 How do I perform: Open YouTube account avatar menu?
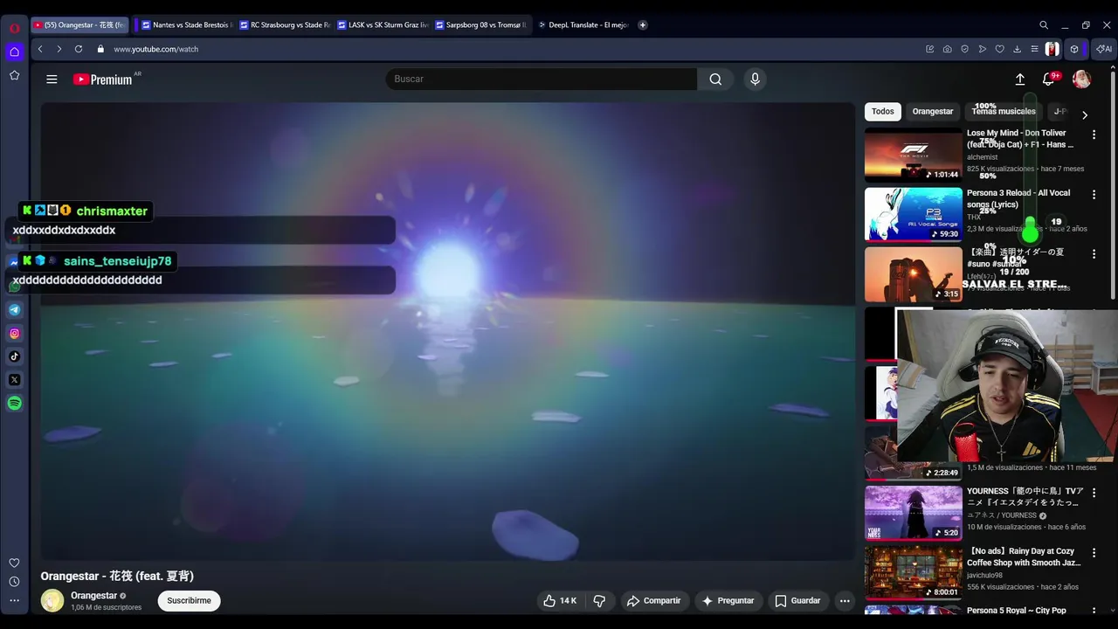point(1081,79)
